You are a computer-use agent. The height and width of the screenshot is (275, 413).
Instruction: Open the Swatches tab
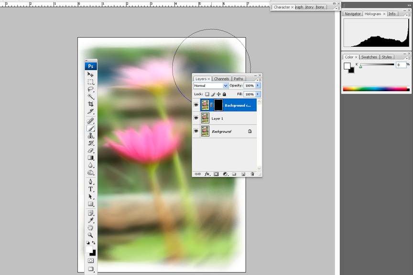coord(369,57)
